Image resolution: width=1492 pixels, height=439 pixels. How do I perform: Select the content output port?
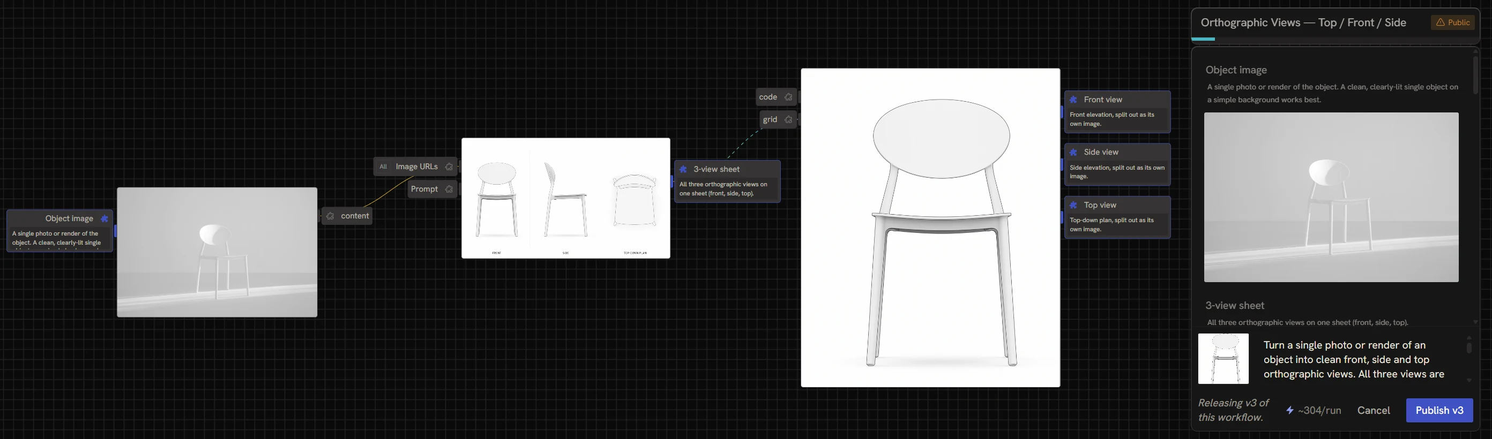click(347, 216)
